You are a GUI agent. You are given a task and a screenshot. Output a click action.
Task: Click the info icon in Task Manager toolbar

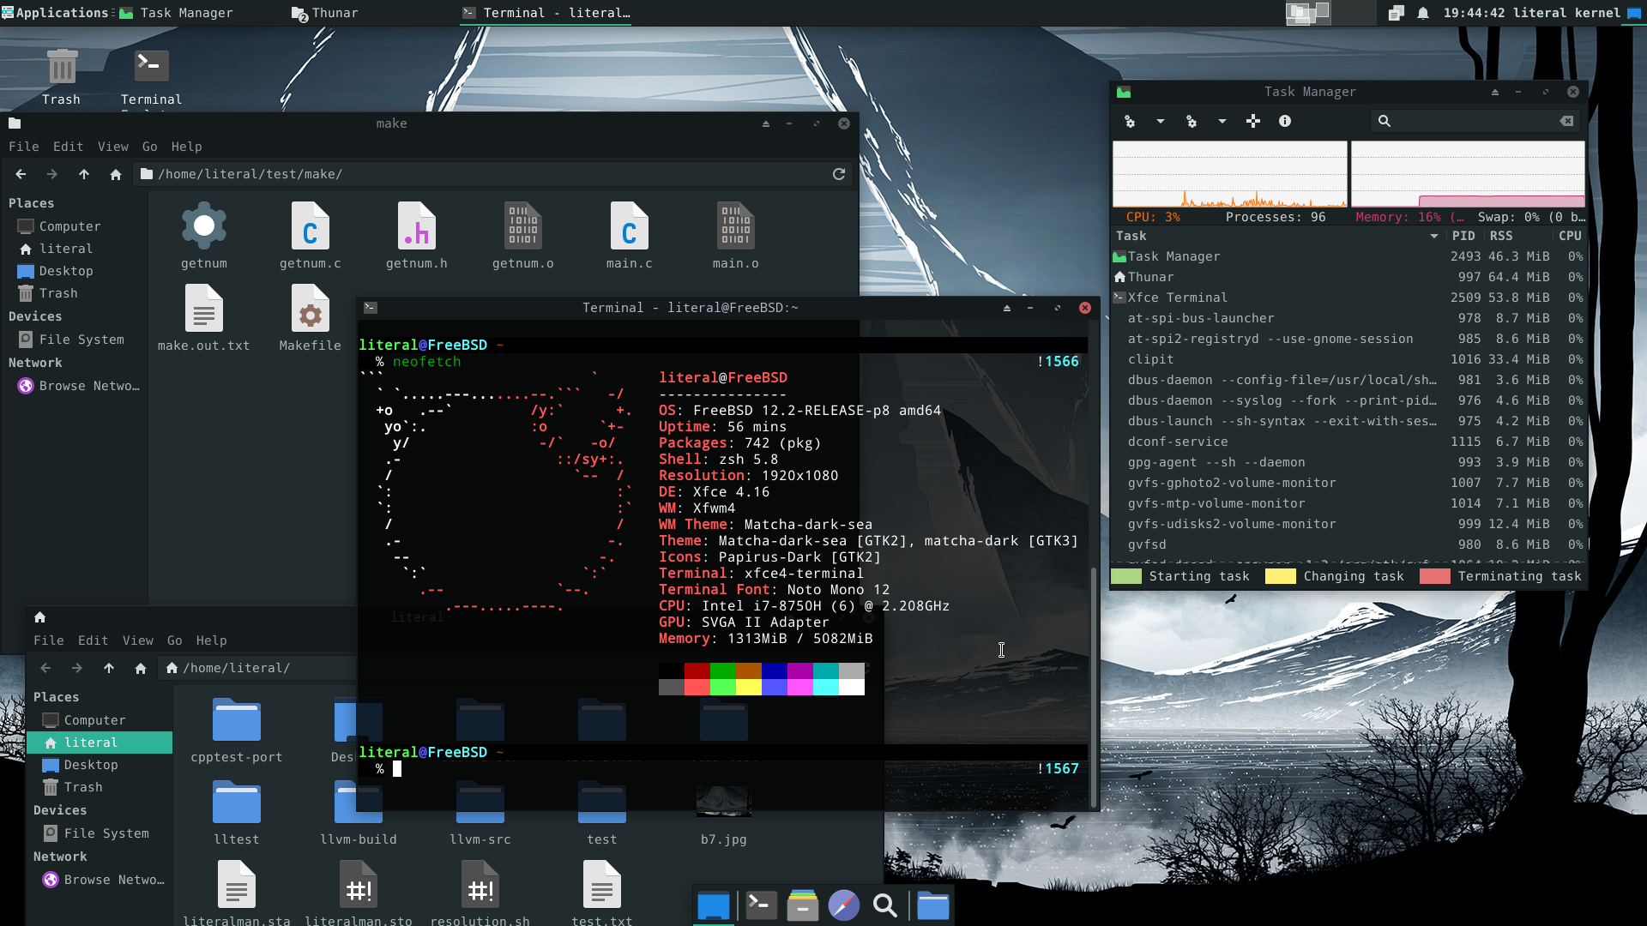1285,122
